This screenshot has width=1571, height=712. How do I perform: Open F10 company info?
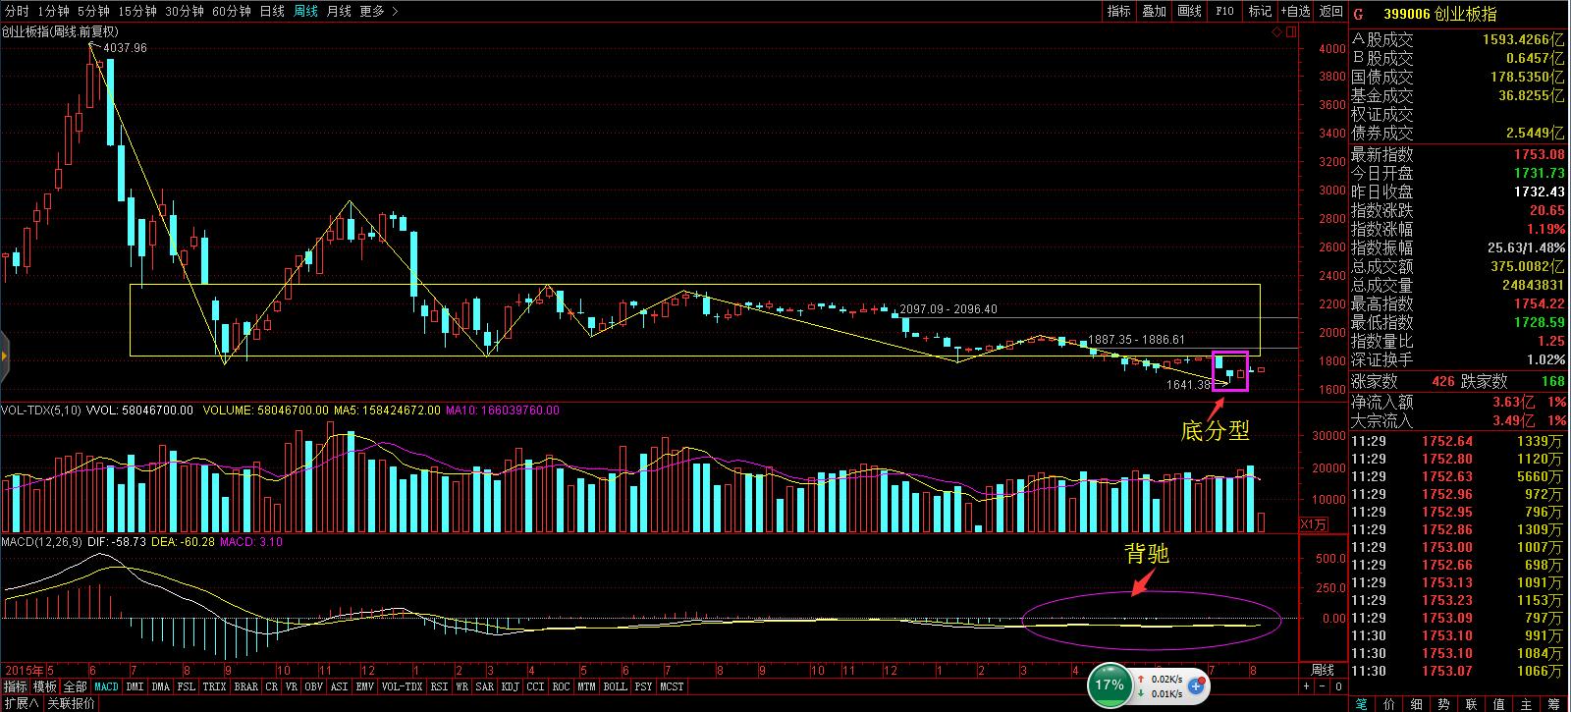point(1224,11)
